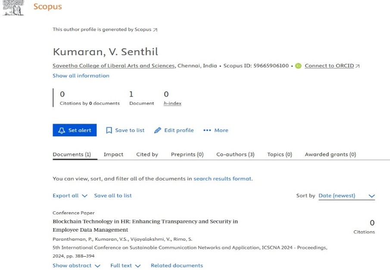Click the Set alert button
The image size is (390, 270).
[x=75, y=130]
